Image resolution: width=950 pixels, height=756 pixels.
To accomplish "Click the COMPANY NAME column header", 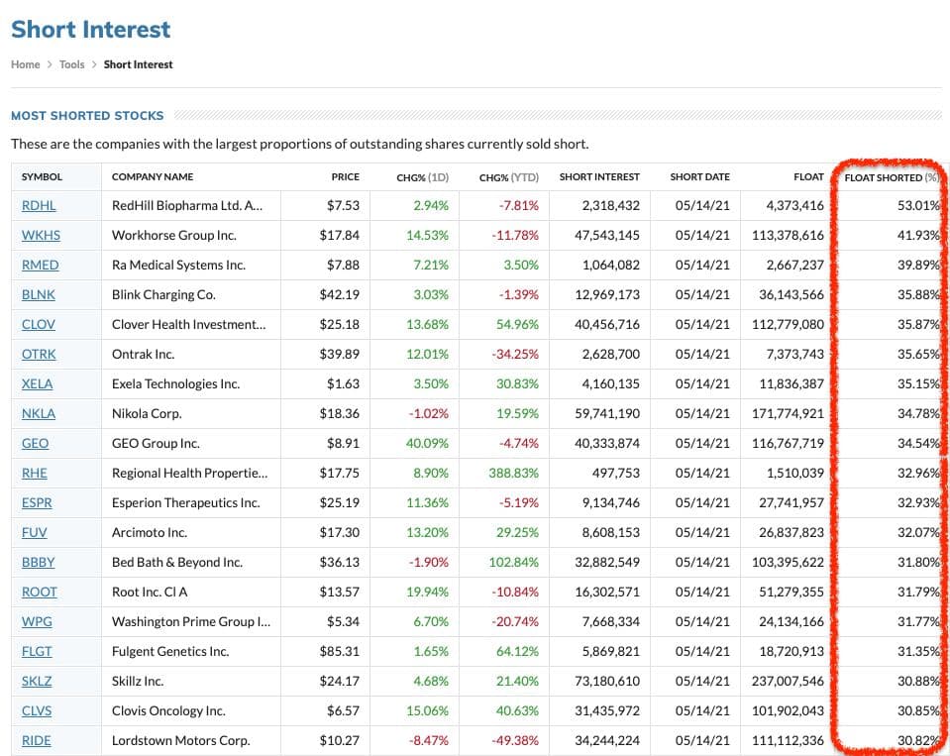I will point(153,177).
